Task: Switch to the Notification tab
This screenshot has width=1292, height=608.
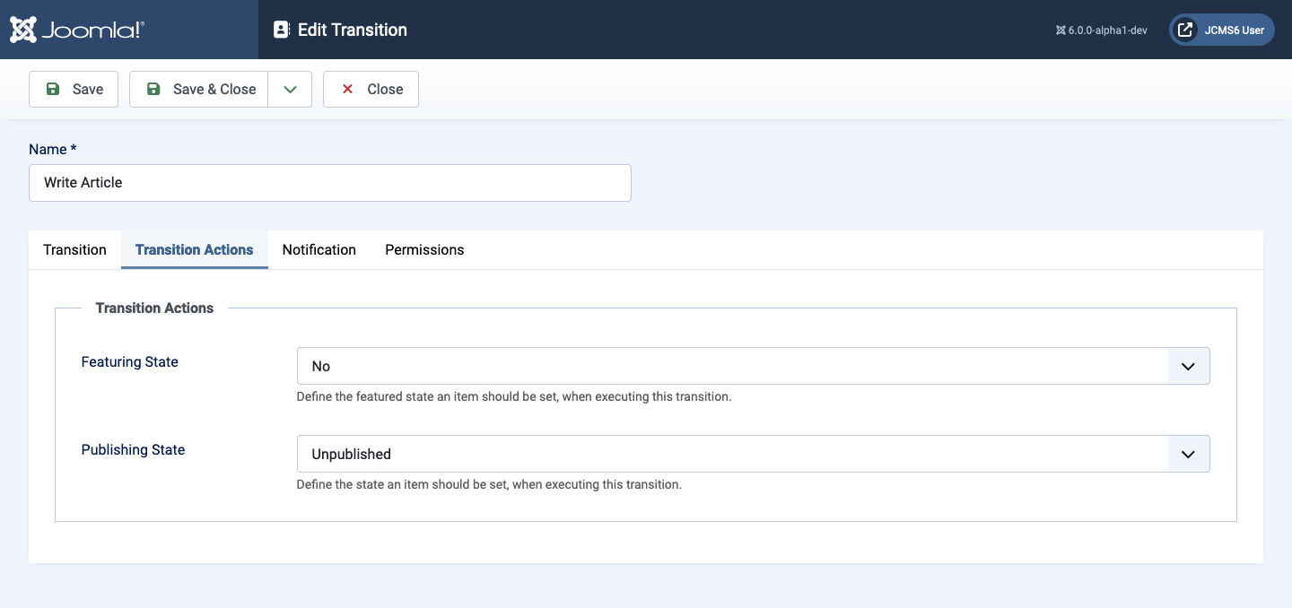Action: pos(319,249)
